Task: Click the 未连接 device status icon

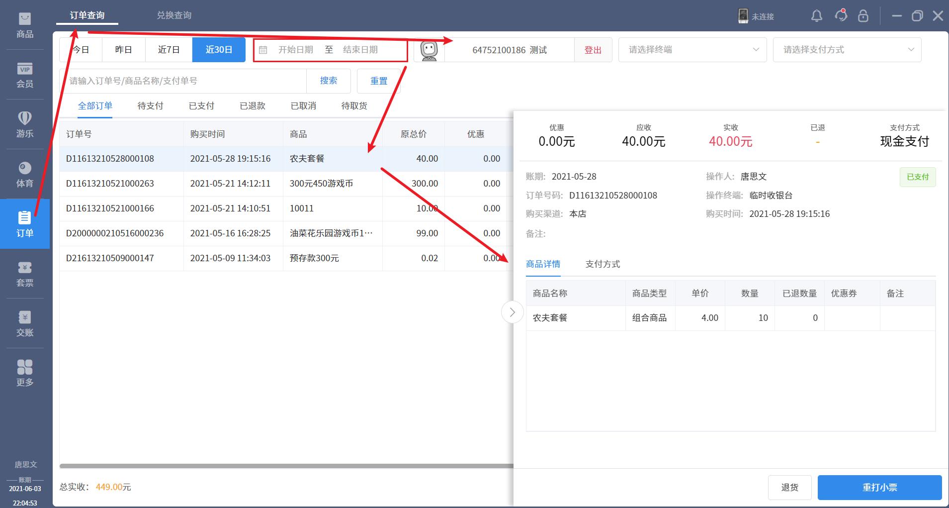Action: [743, 16]
